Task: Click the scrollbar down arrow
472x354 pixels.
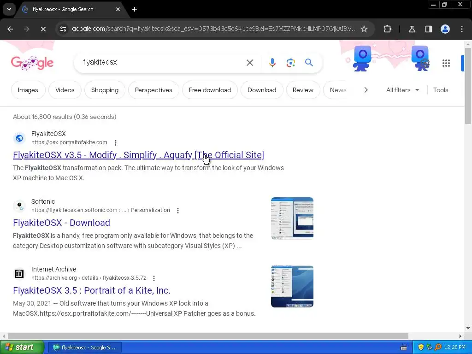Action: [x=468, y=328]
